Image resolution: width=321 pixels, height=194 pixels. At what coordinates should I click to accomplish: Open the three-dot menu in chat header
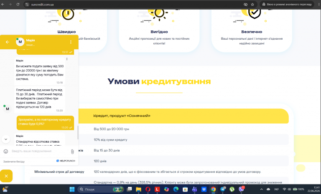point(71,42)
